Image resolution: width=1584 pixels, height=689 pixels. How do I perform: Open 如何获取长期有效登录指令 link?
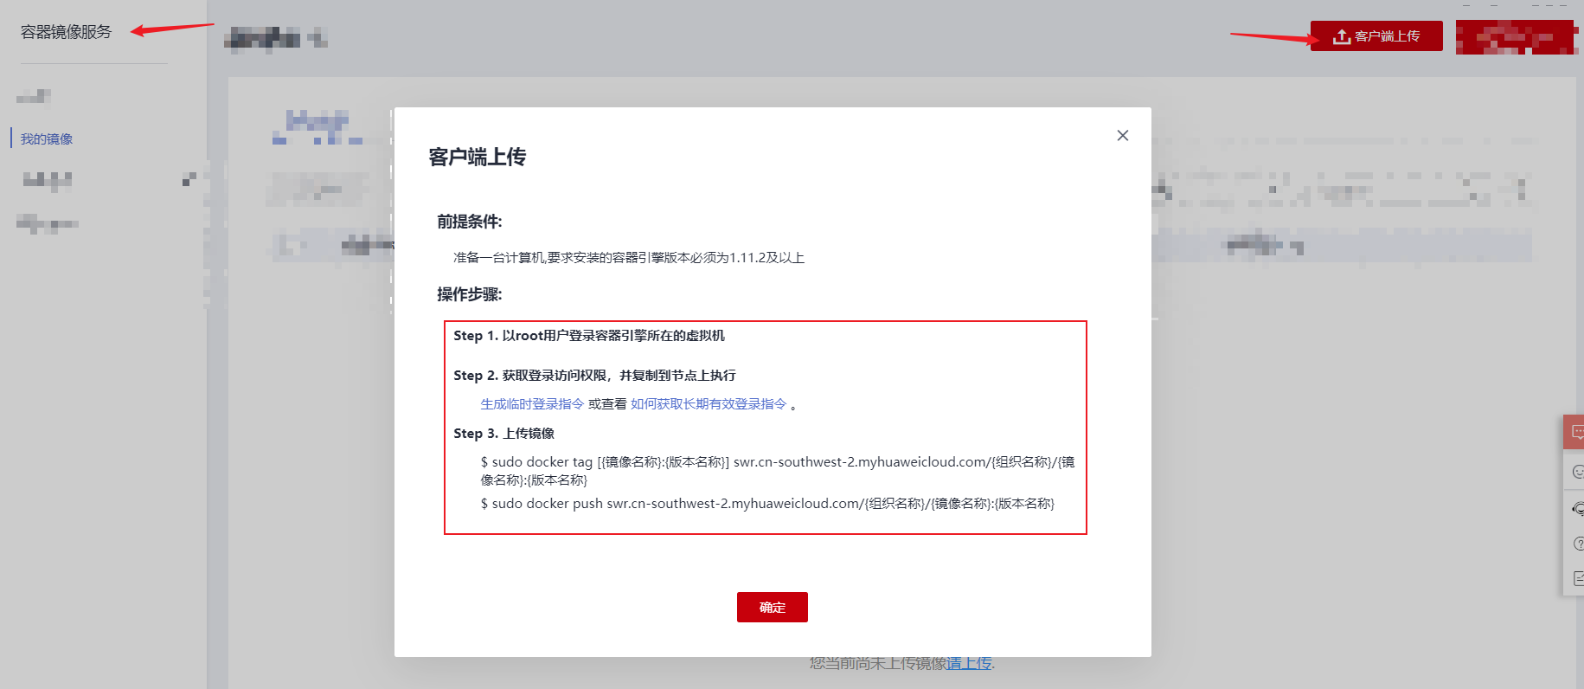709,404
